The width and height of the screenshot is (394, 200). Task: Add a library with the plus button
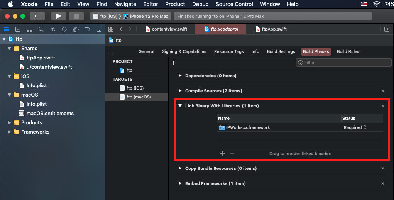[x=222, y=154]
